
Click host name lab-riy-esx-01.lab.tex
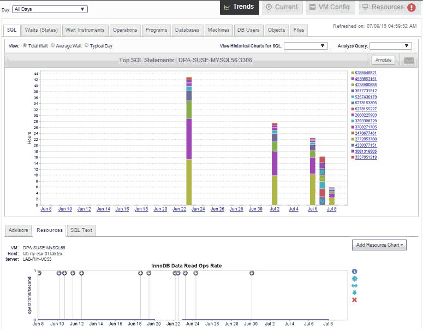[43, 254]
